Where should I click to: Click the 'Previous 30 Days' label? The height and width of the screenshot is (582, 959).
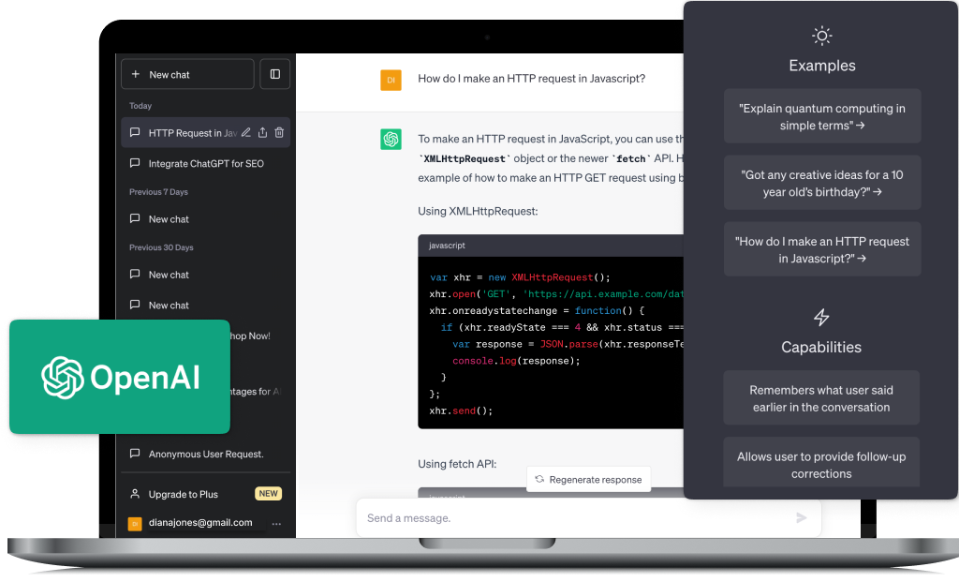(161, 247)
